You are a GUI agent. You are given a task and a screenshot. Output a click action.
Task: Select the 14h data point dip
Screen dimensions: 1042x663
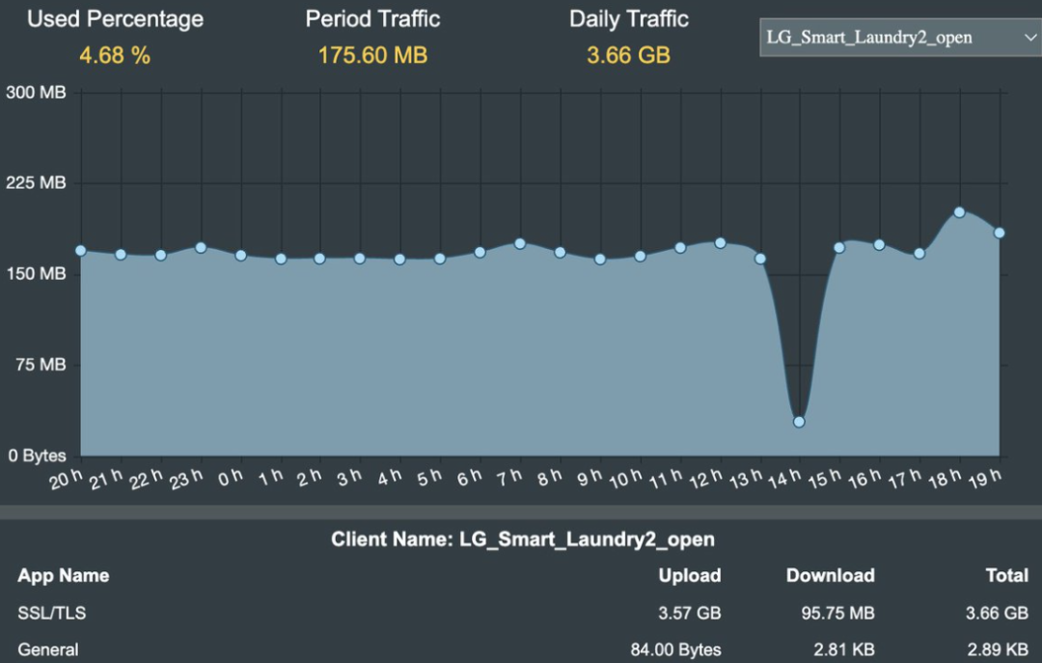(800, 422)
